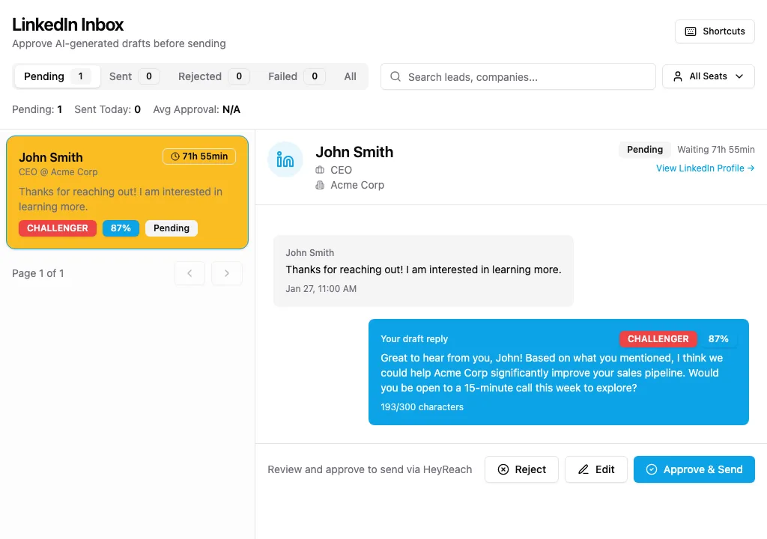Viewport: 767px width, 539px height.
Task: Click the draft reply message box
Action: coord(558,372)
